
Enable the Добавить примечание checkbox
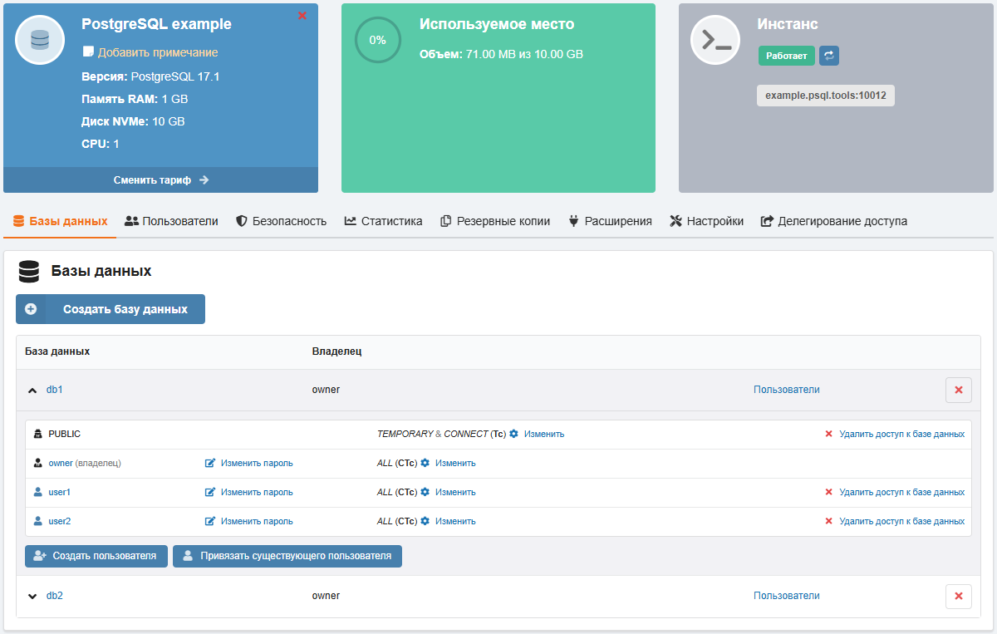(86, 52)
